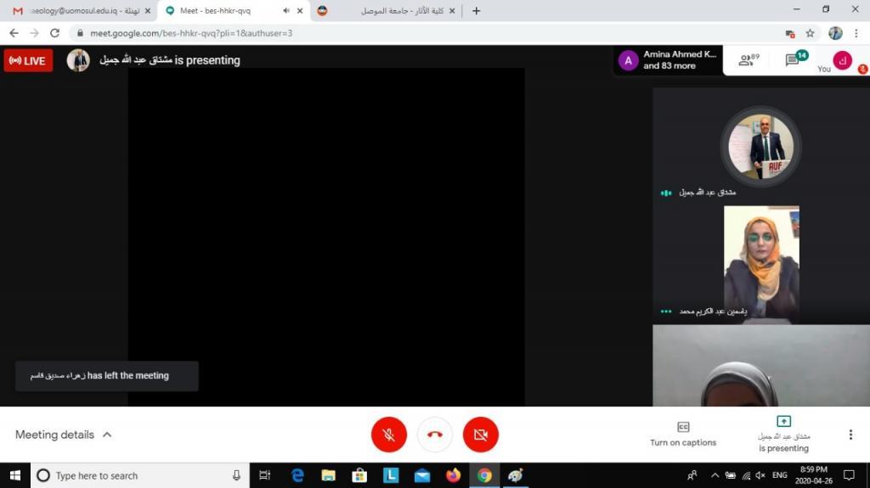Click the LIVE recording indicator
870x488 pixels.
coord(28,60)
